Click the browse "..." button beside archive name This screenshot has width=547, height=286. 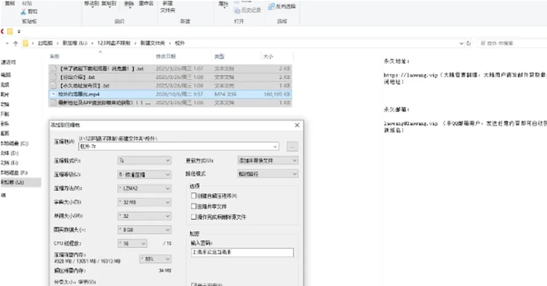(292, 147)
